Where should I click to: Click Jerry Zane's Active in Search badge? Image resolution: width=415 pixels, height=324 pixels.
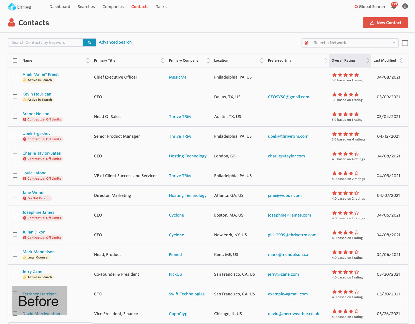pos(37,277)
